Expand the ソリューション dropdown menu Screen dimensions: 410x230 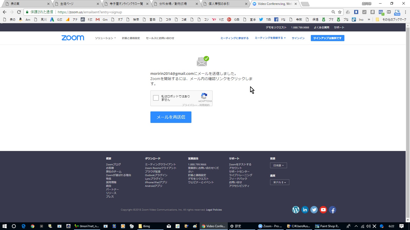[x=105, y=38]
